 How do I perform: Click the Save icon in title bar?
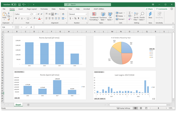(19, 5)
